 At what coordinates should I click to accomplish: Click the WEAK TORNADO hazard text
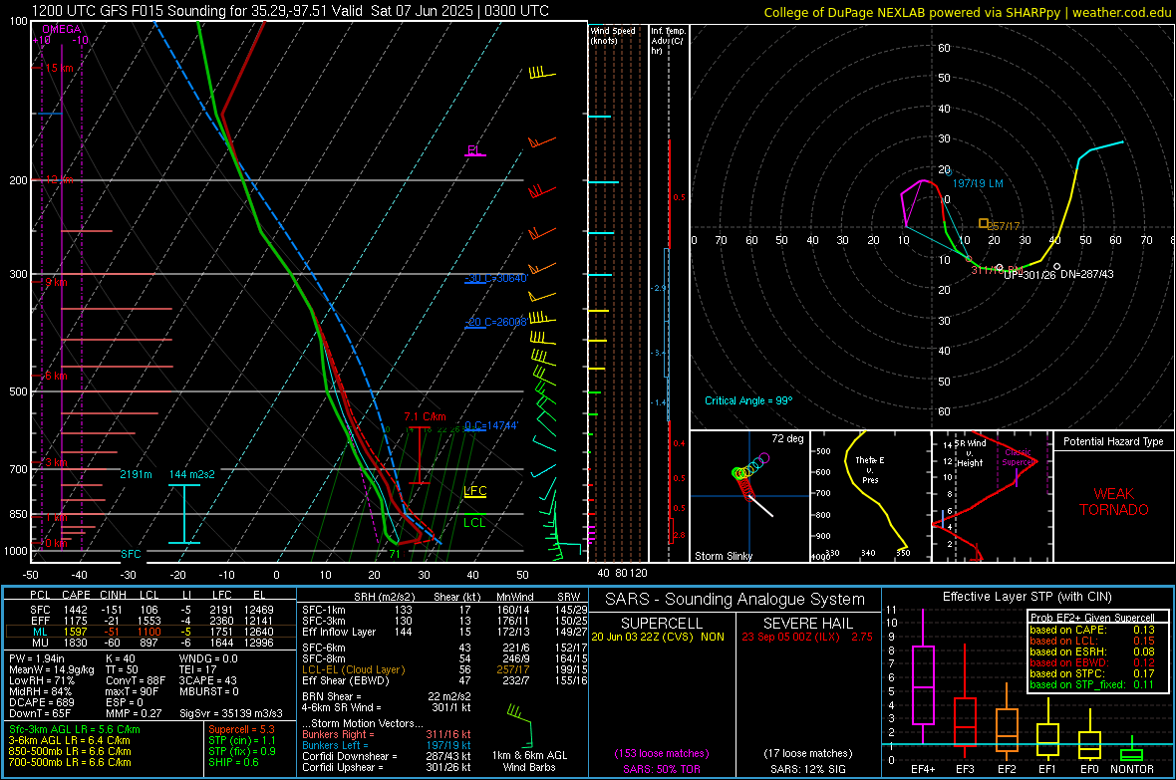pos(1114,502)
